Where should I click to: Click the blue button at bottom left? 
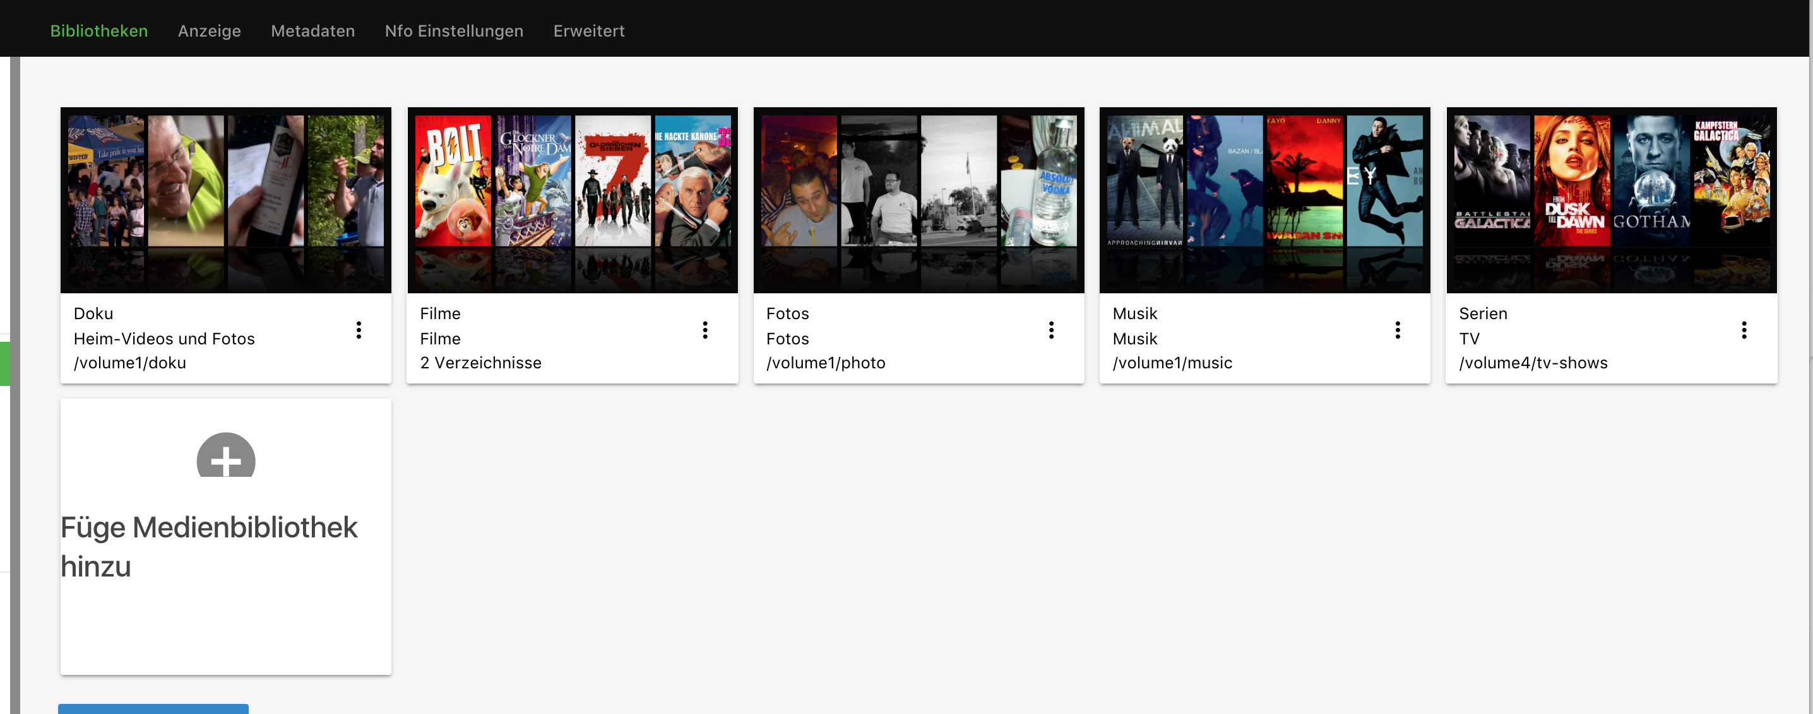click(x=153, y=708)
